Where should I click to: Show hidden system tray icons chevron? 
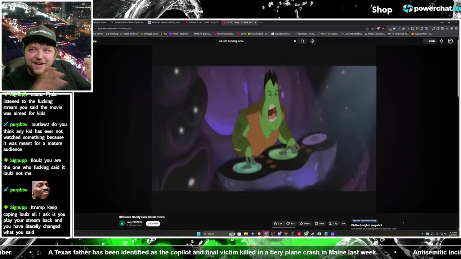pos(423,234)
